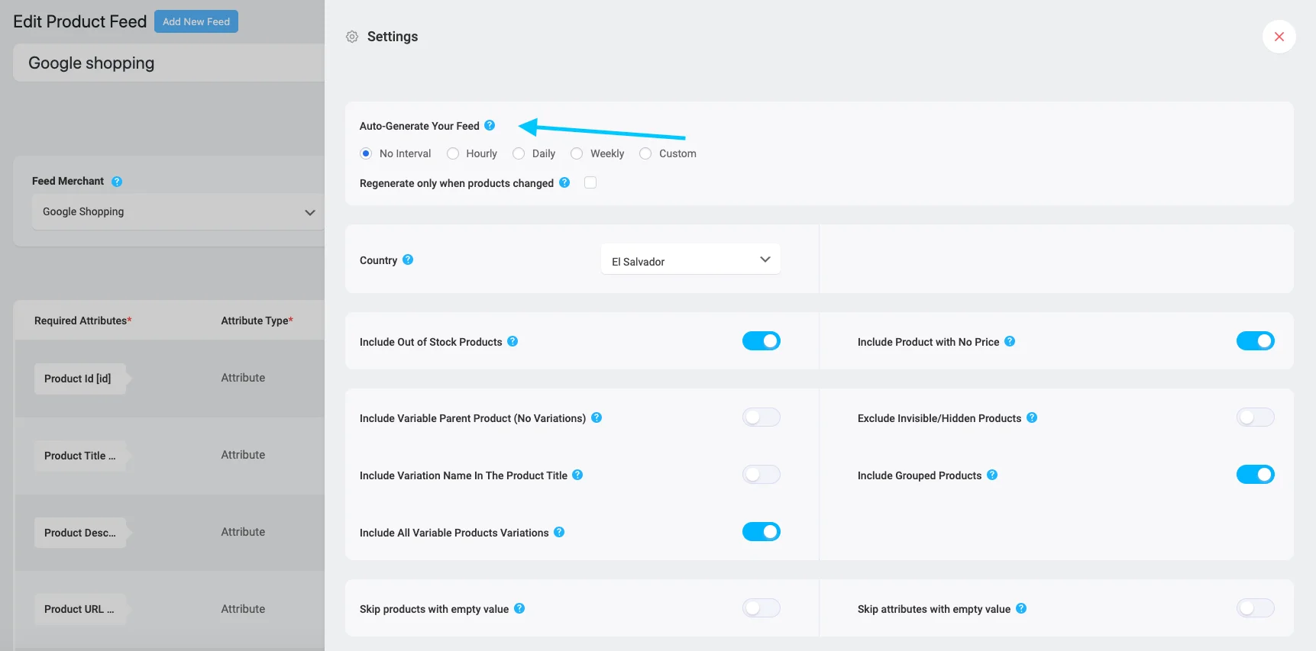Click the Add New Feed button
This screenshot has height=651, width=1316.
(196, 21)
